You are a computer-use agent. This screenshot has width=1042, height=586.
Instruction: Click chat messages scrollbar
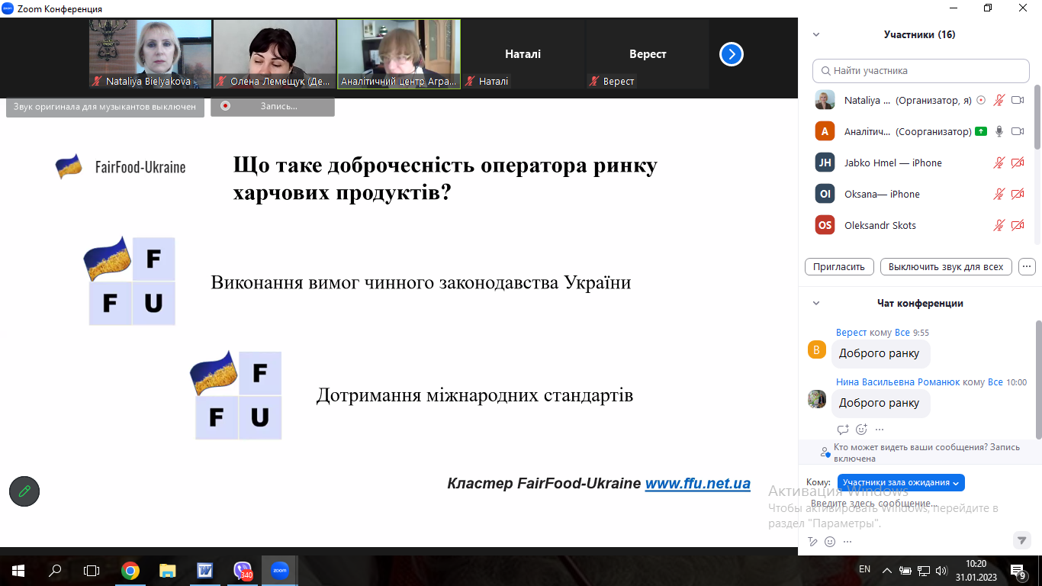1037,379
